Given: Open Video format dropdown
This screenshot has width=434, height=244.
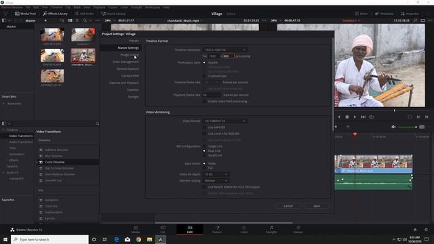Looking at the screenshot, I should (224, 121).
